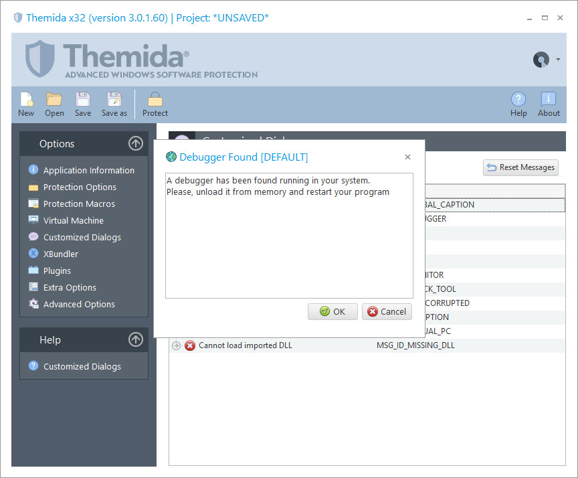Select Customized Dialogs in Options panel
This screenshot has height=478, width=578.
click(x=82, y=237)
